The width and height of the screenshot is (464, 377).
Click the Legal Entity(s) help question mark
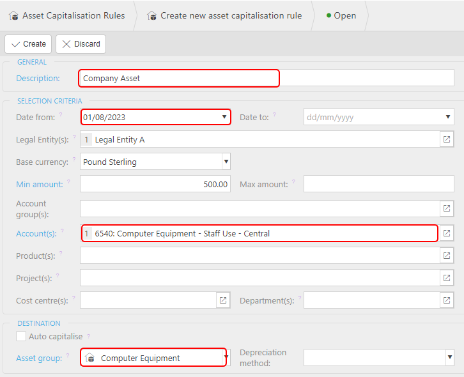coord(75,136)
